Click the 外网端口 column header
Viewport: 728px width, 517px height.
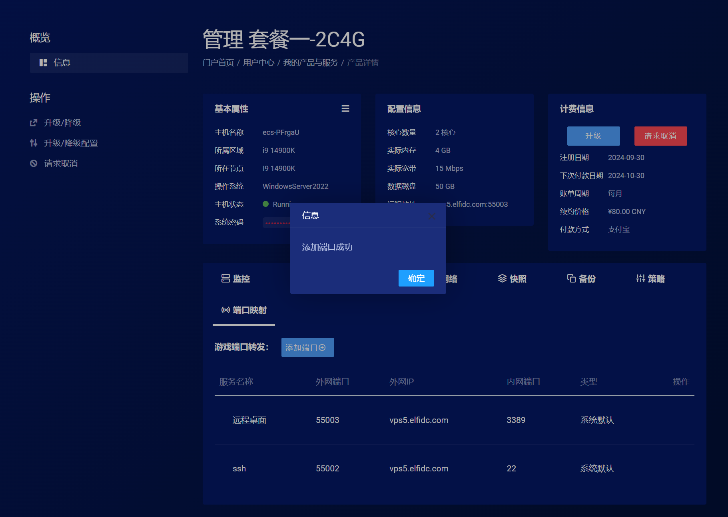click(x=332, y=382)
